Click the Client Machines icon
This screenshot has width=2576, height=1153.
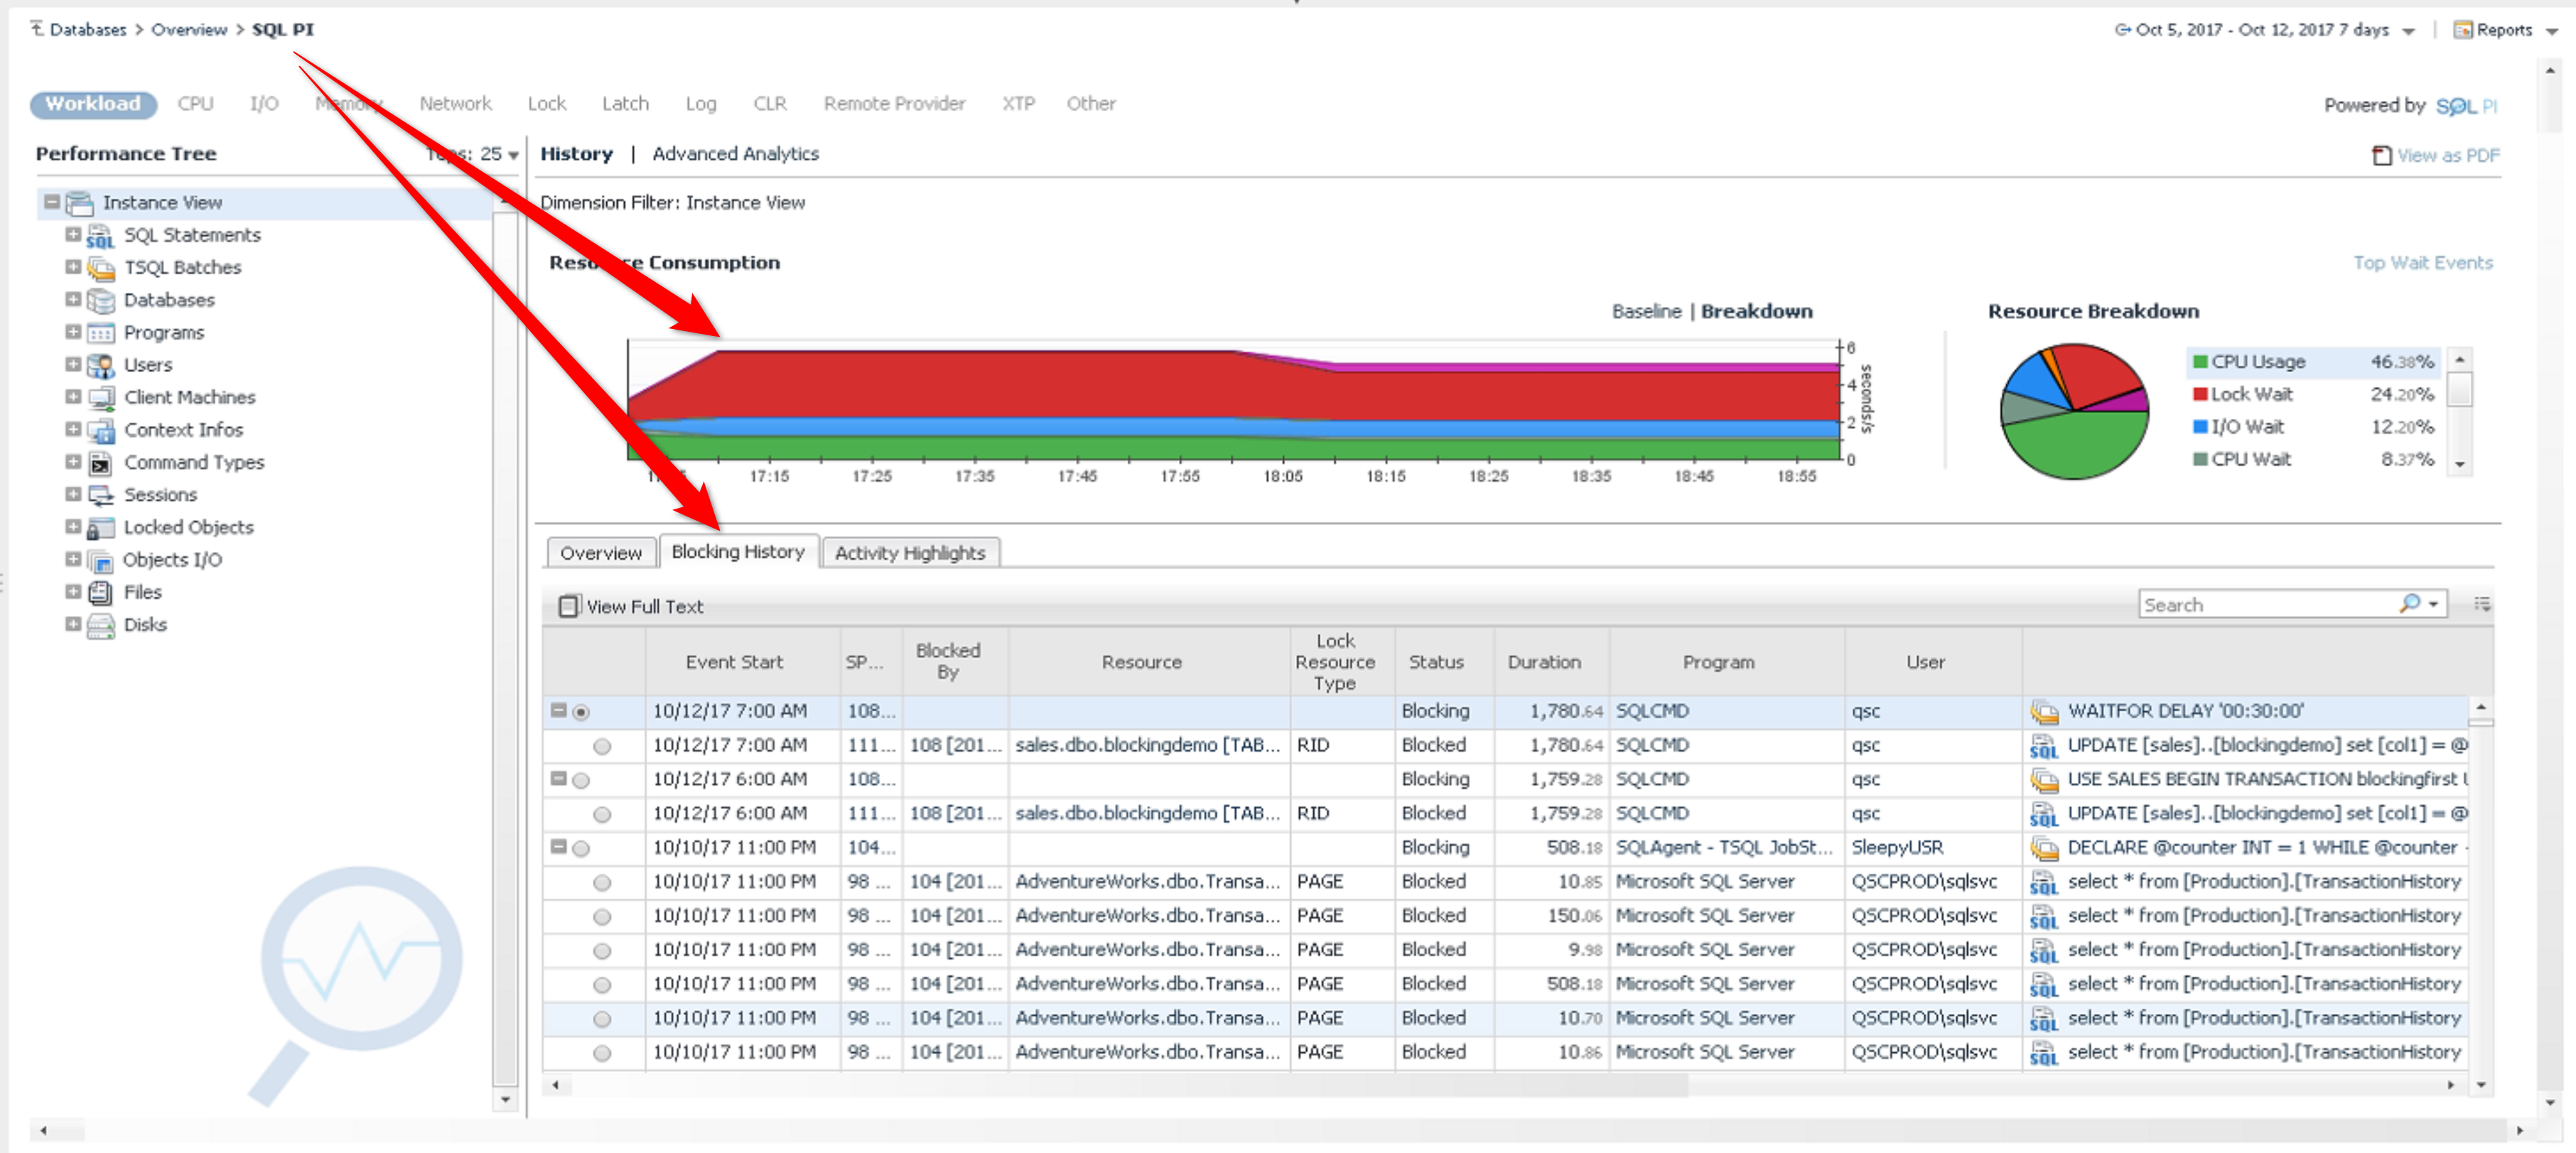[100, 398]
